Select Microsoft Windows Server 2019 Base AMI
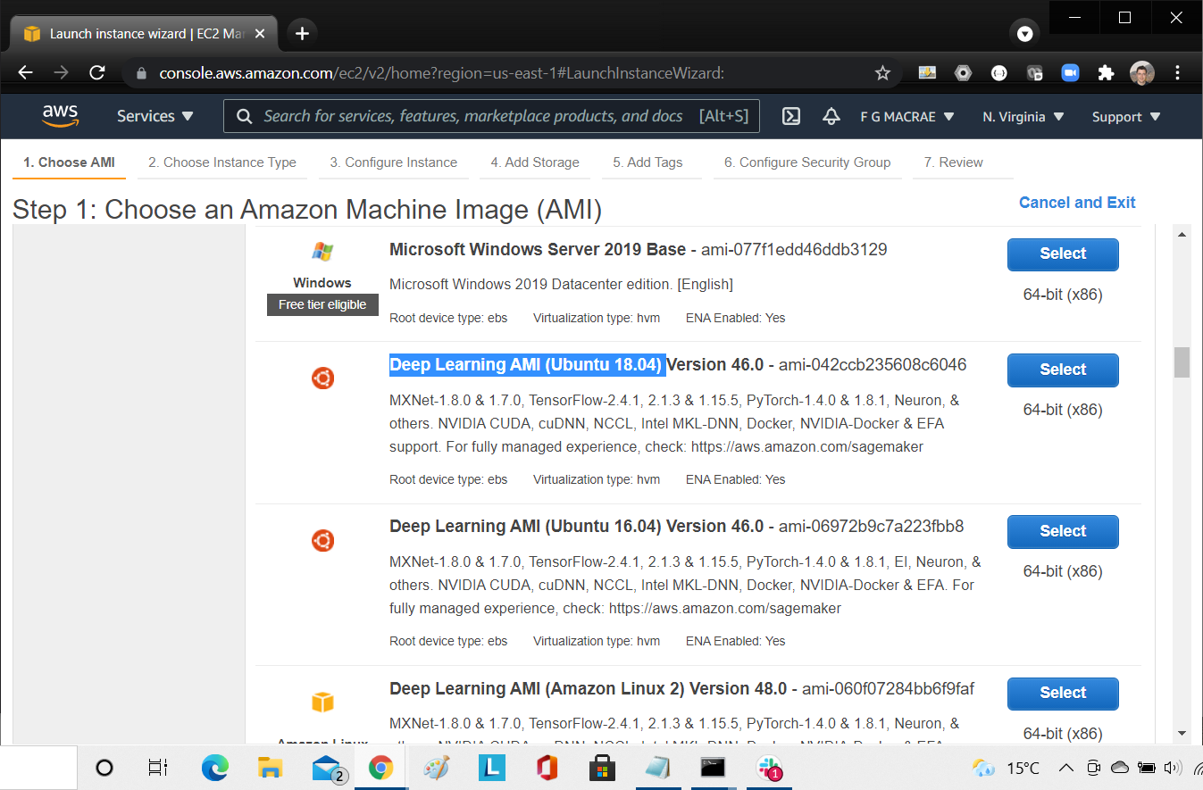The width and height of the screenshot is (1203, 790). point(1063,254)
